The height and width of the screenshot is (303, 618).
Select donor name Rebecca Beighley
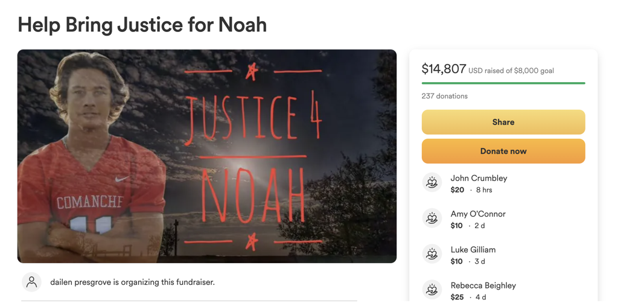point(483,285)
